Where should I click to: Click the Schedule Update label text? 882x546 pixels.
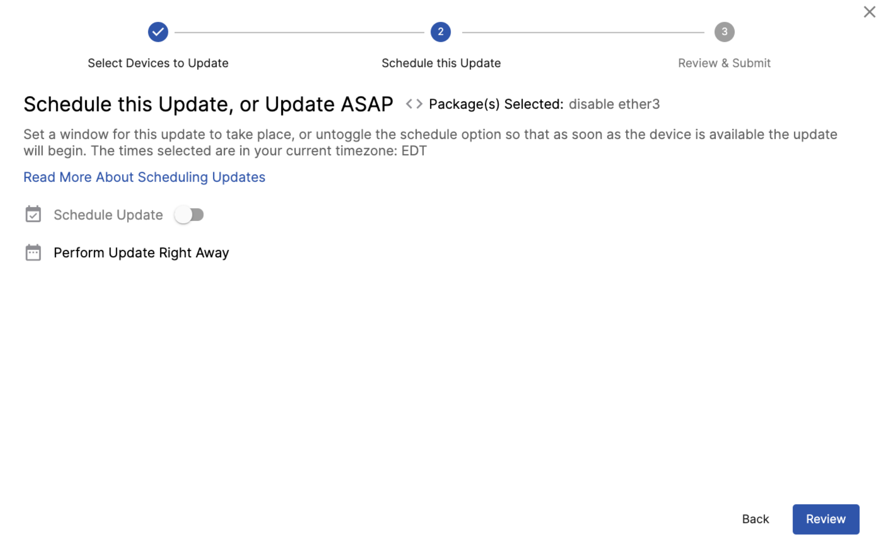tap(108, 215)
